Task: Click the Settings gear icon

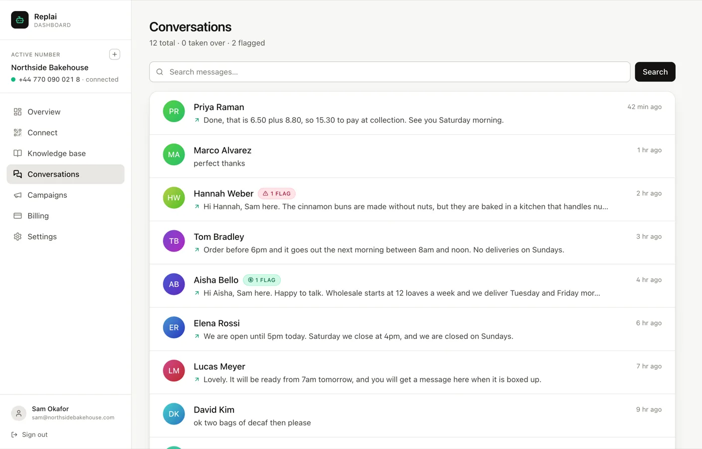Action: [18, 237]
